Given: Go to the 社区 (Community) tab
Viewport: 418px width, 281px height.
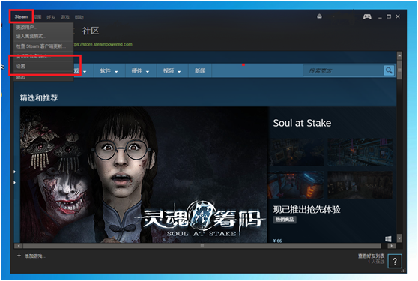Looking at the screenshot, I should tap(91, 31).
